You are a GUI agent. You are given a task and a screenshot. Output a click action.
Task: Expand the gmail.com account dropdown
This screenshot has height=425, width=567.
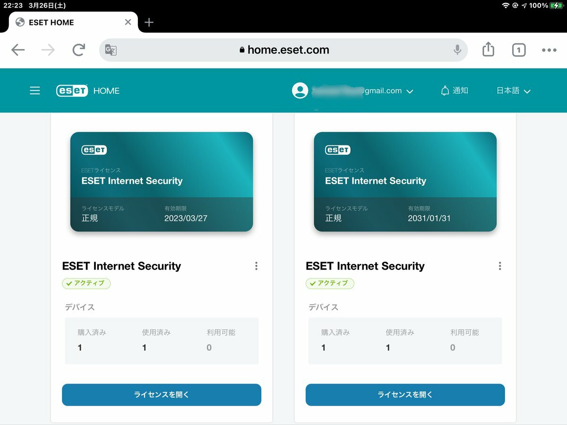[410, 91]
